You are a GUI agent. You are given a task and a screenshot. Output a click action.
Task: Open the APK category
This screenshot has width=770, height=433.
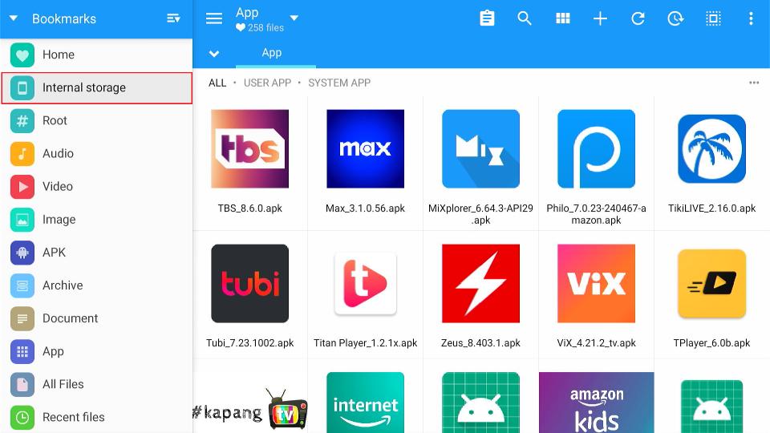(x=96, y=253)
